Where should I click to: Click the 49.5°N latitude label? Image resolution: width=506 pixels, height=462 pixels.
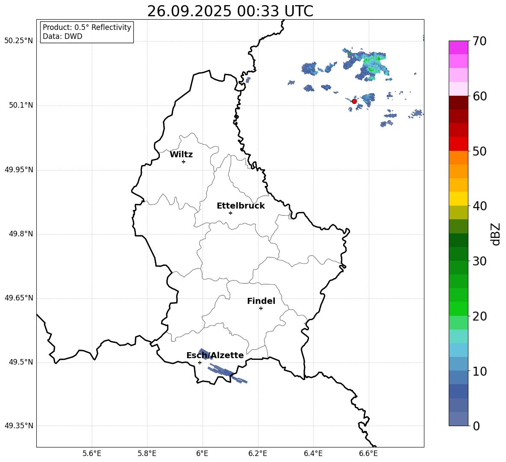pyautogui.click(x=21, y=362)
